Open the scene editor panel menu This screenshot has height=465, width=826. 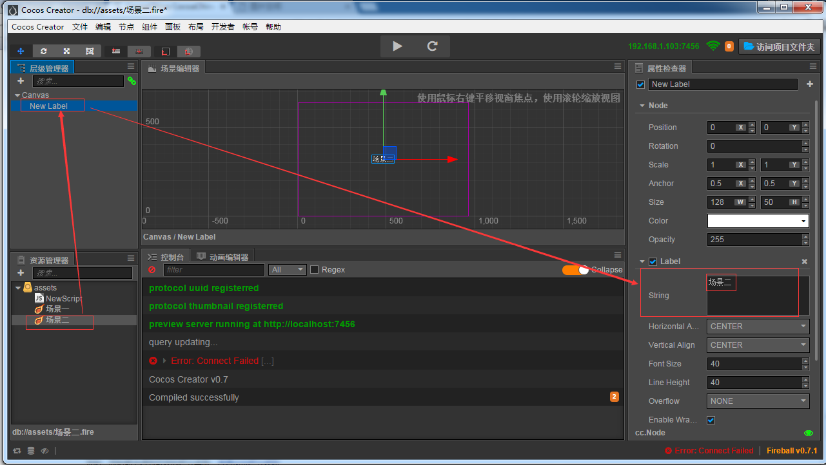click(x=618, y=68)
